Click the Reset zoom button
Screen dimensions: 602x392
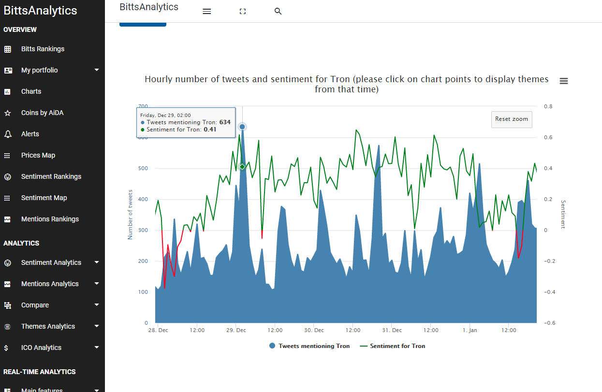512,119
